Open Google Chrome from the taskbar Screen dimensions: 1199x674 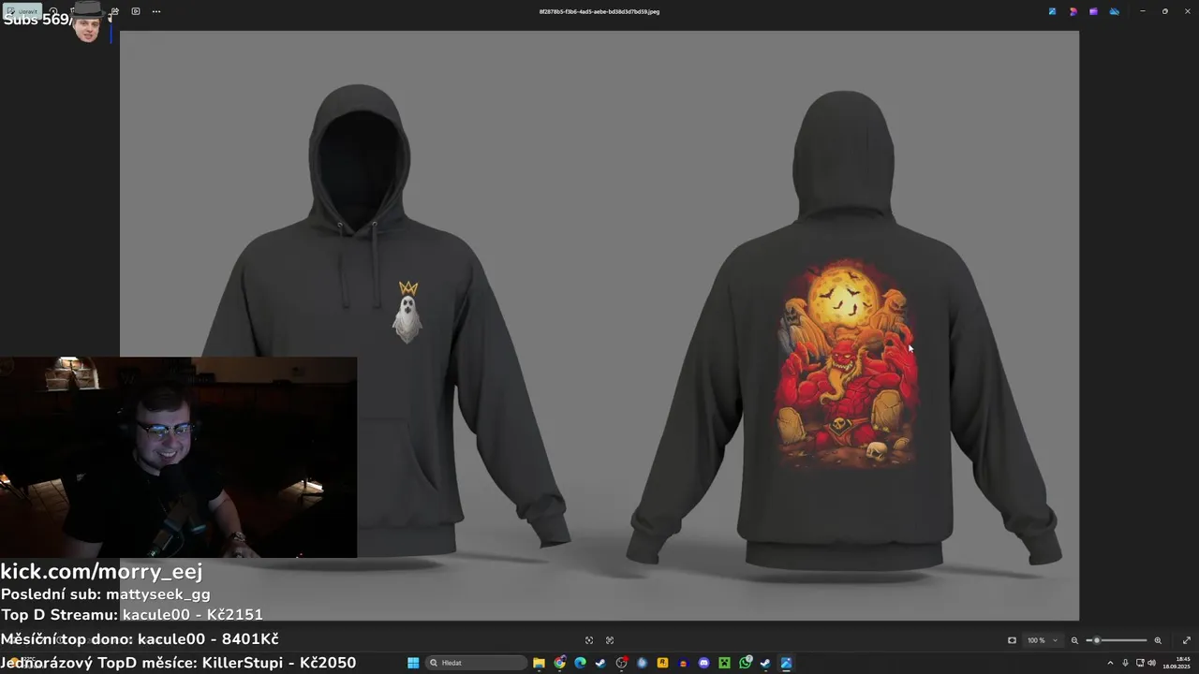[x=560, y=663]
